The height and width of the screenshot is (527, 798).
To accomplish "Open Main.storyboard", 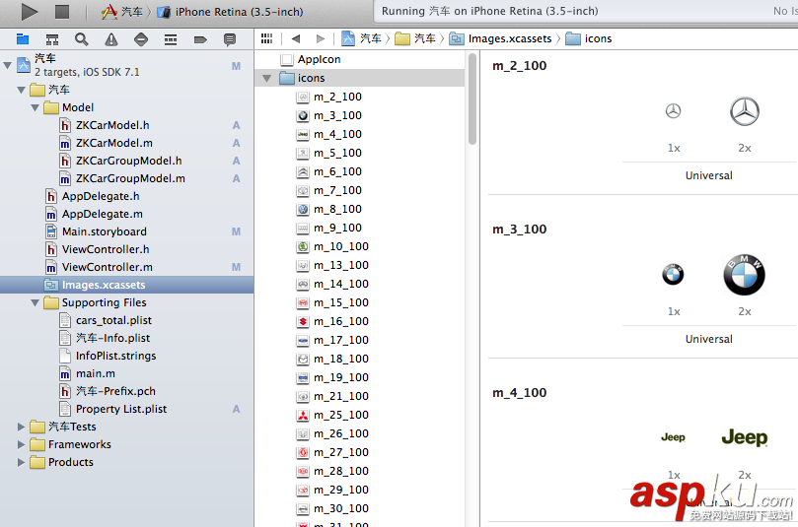I will 104,231.
